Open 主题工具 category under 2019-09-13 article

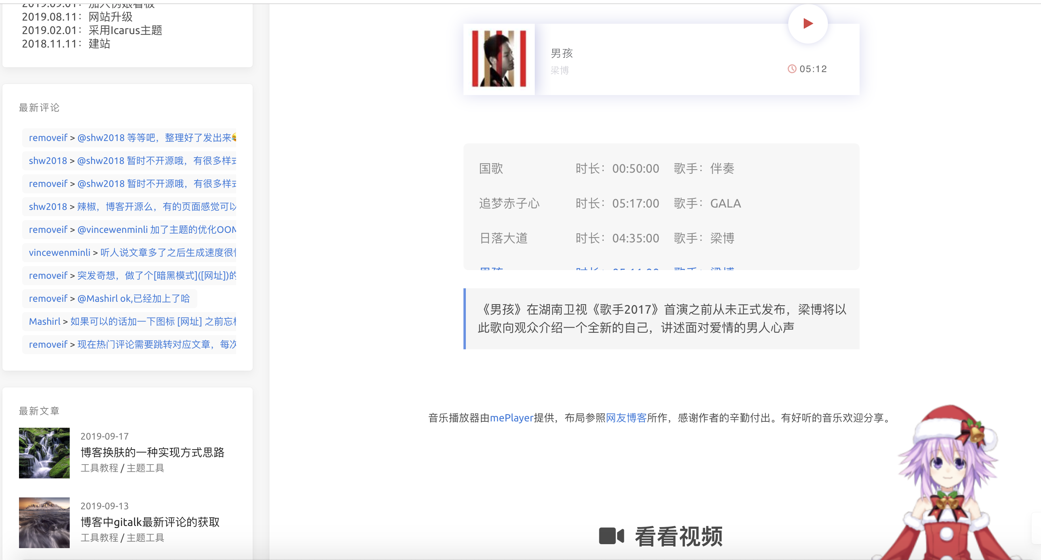(145, 538)
